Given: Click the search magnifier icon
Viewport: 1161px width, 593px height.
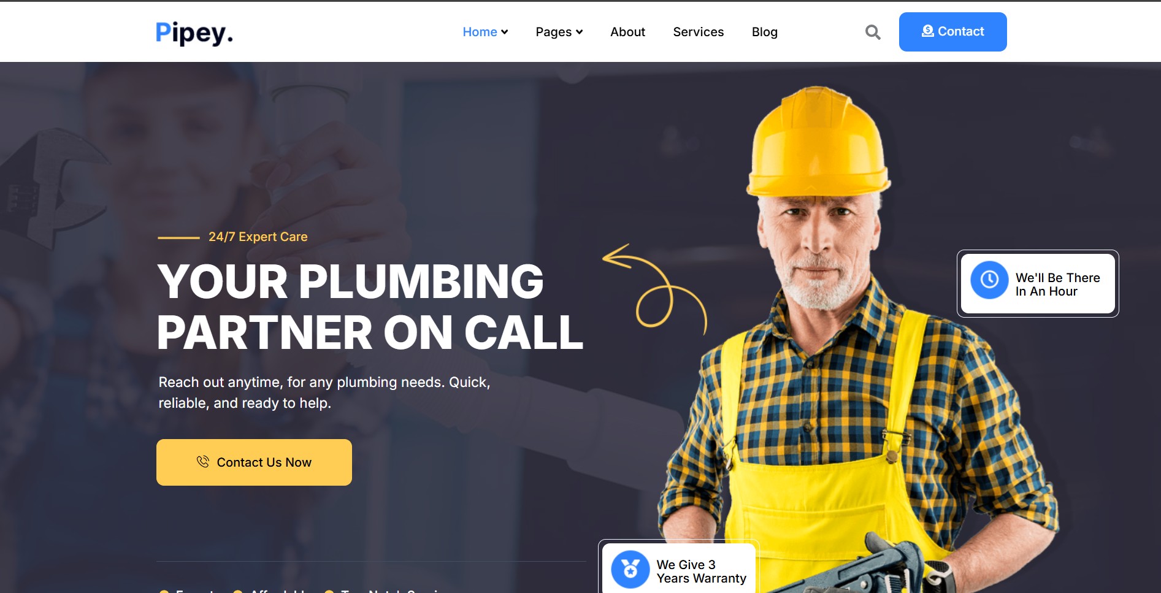Looking at the screenshot, I should tap(873, 32).
